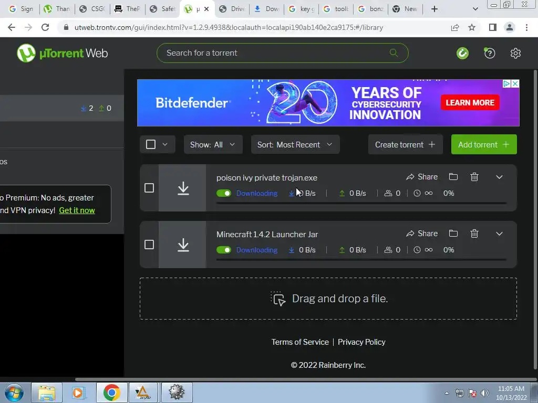Image resolution: width=538 pixels, height=403 pixels.
Task: Open a new browser tab with plus
Action: 434,9
